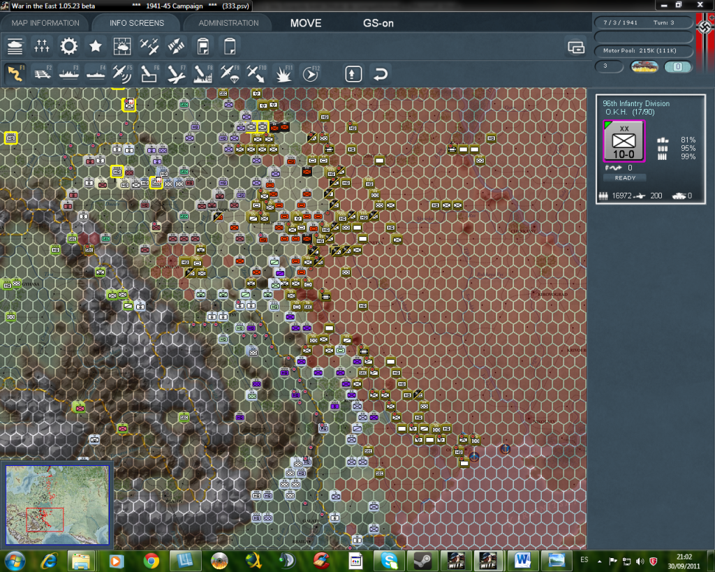Viewport: 715px width, 572px height.
Task: Open the 96th Infantry Division name link
Action: [x=636, y=103]
